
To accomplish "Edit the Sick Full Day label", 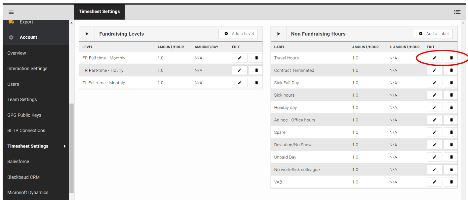I will 434,83.
